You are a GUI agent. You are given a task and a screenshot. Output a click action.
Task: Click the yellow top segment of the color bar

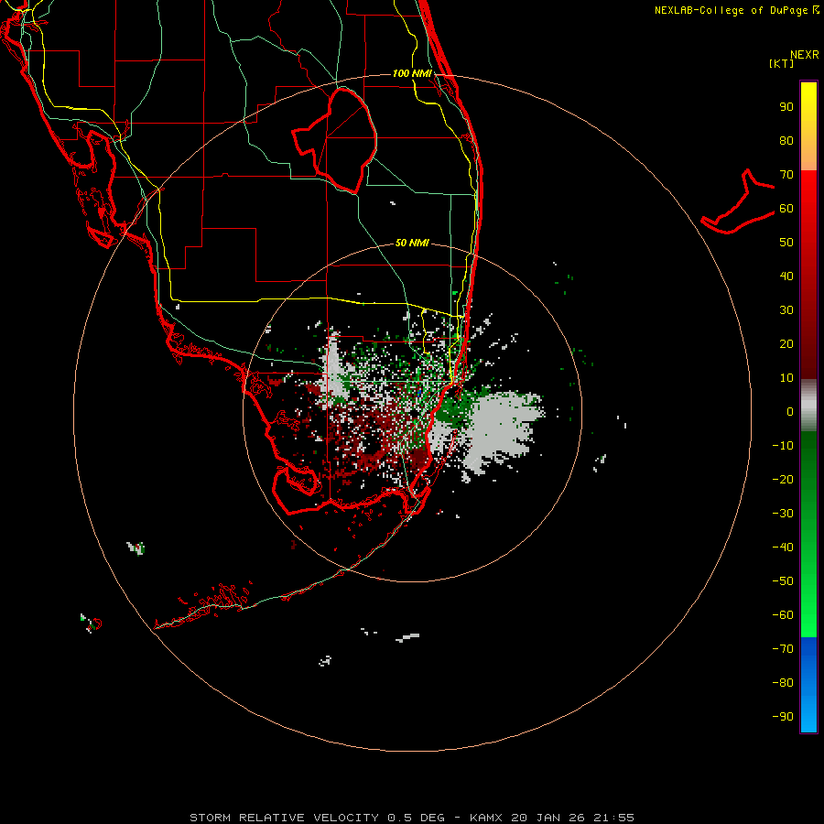point(808,126)
